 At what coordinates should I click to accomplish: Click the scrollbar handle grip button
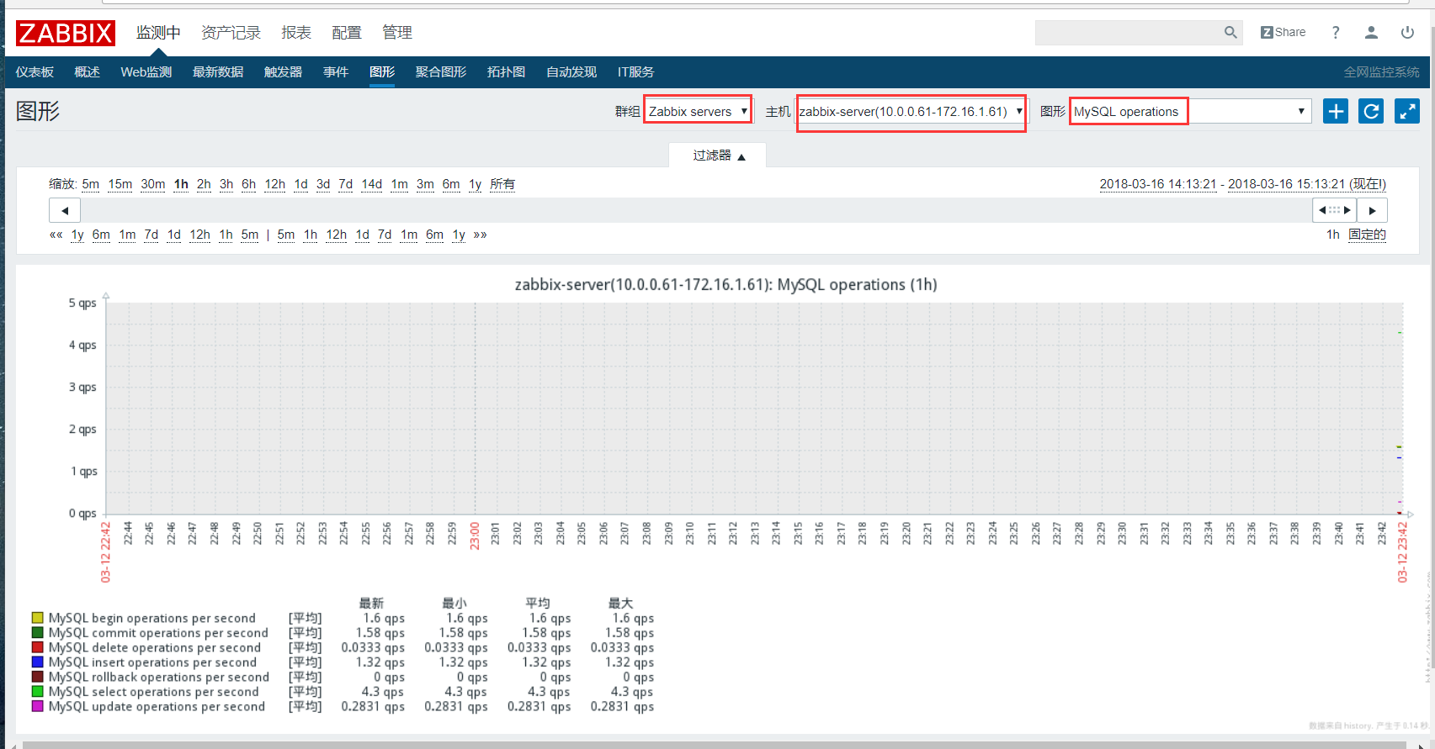coord(1334,210)
